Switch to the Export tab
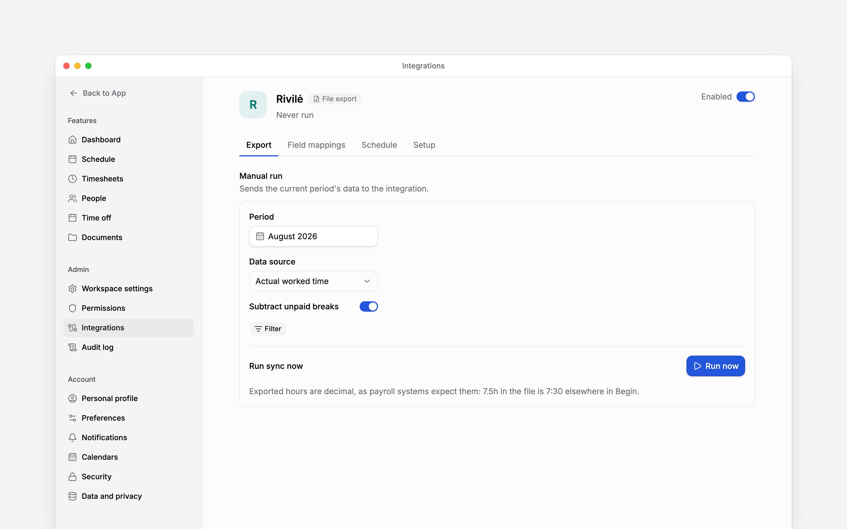Image resolution: width=847 pixels, height=529 pixels. [x=259, y=145]
